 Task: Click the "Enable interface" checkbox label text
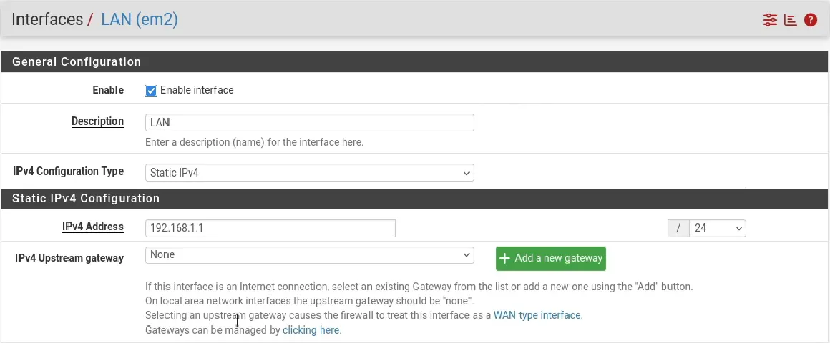(197, 90)
